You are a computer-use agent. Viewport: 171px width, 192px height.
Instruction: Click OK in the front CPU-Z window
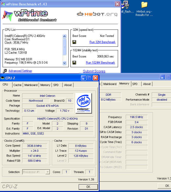[x=88, y=187]
